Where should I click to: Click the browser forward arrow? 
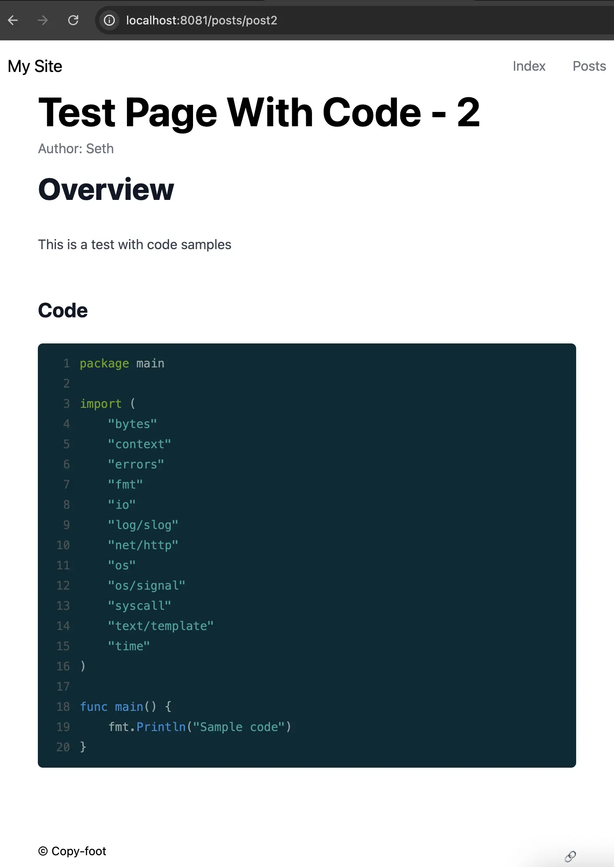43,20
